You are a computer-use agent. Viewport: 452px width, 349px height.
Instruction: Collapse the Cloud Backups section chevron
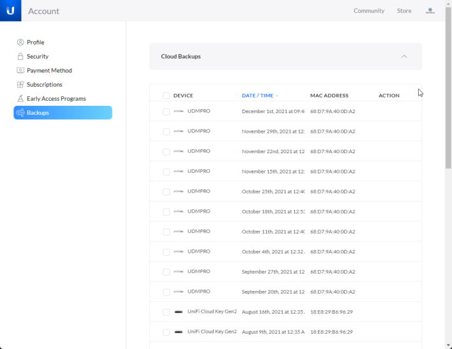click(404, 56)
